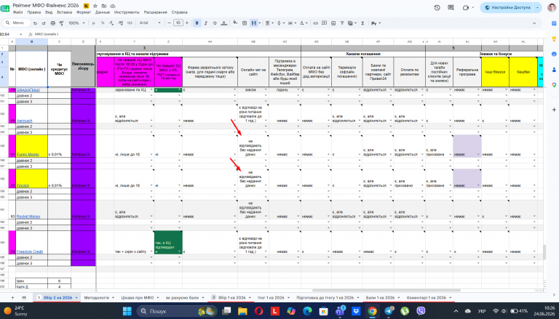This screenshot has height=319, width=559.
Task: Click the redo icon in the toolbar
Action: point(44,23)
